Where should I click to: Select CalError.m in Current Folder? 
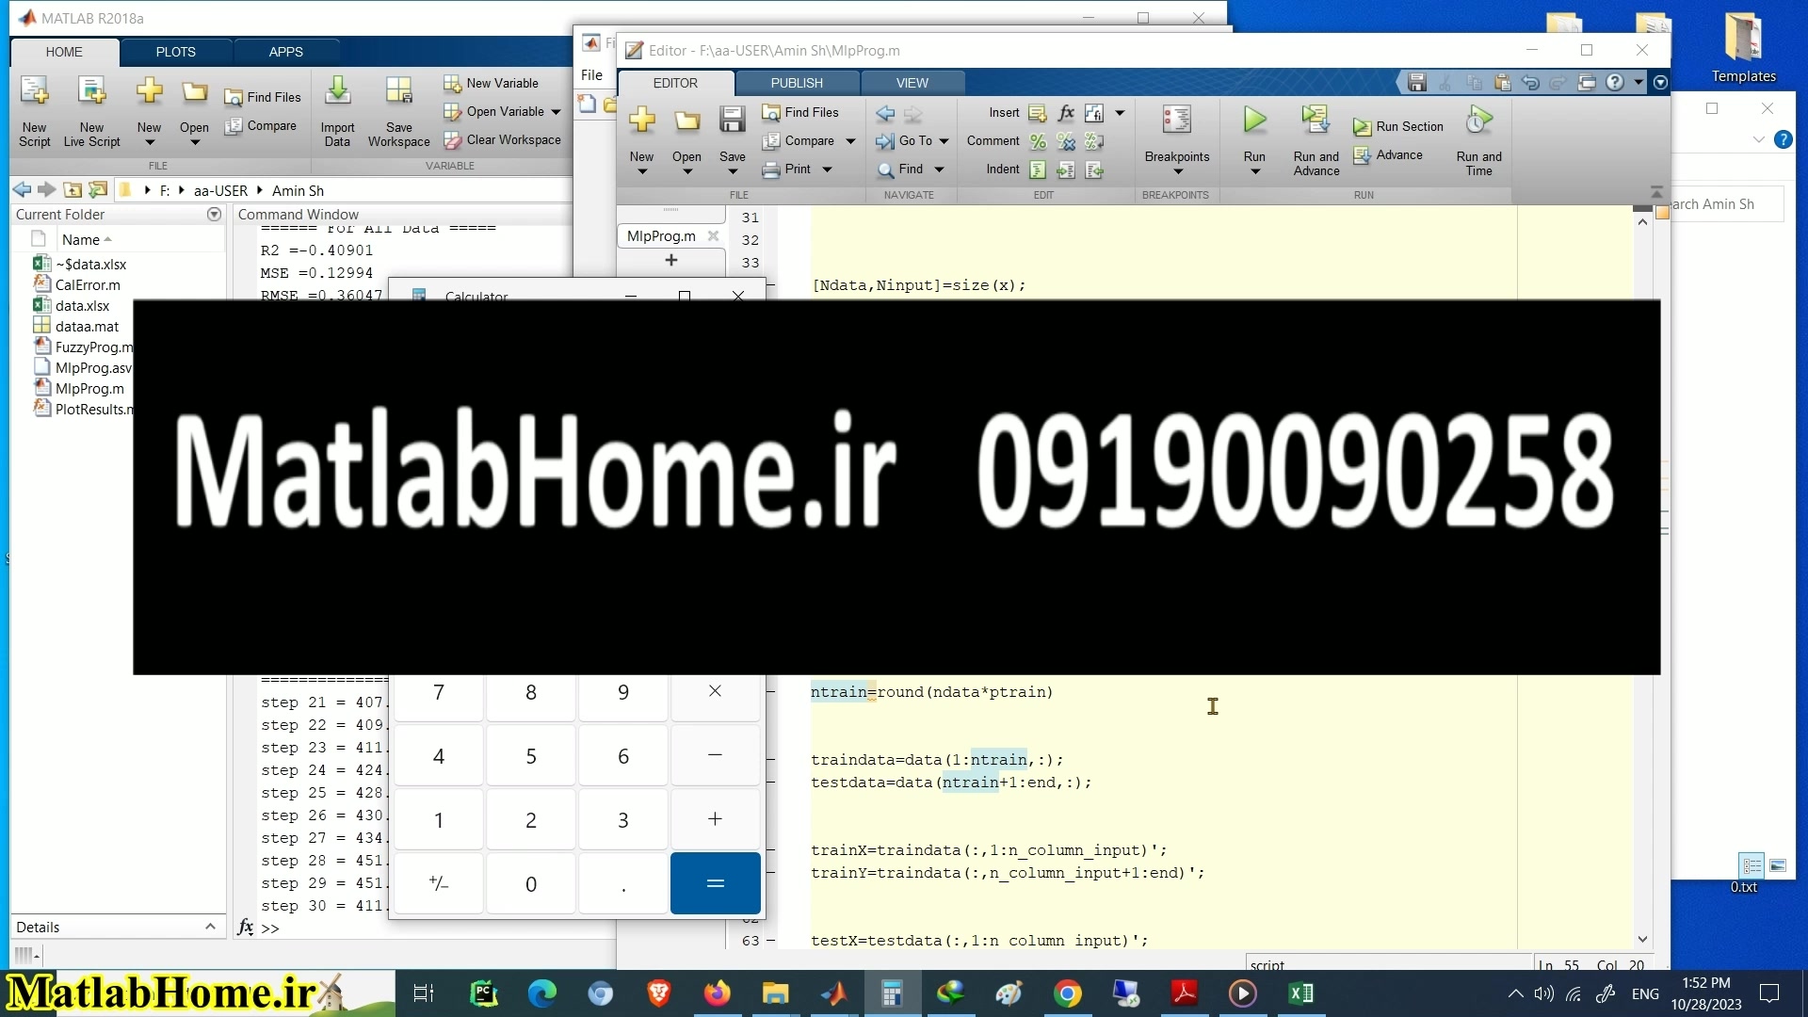tap(88, 285)
